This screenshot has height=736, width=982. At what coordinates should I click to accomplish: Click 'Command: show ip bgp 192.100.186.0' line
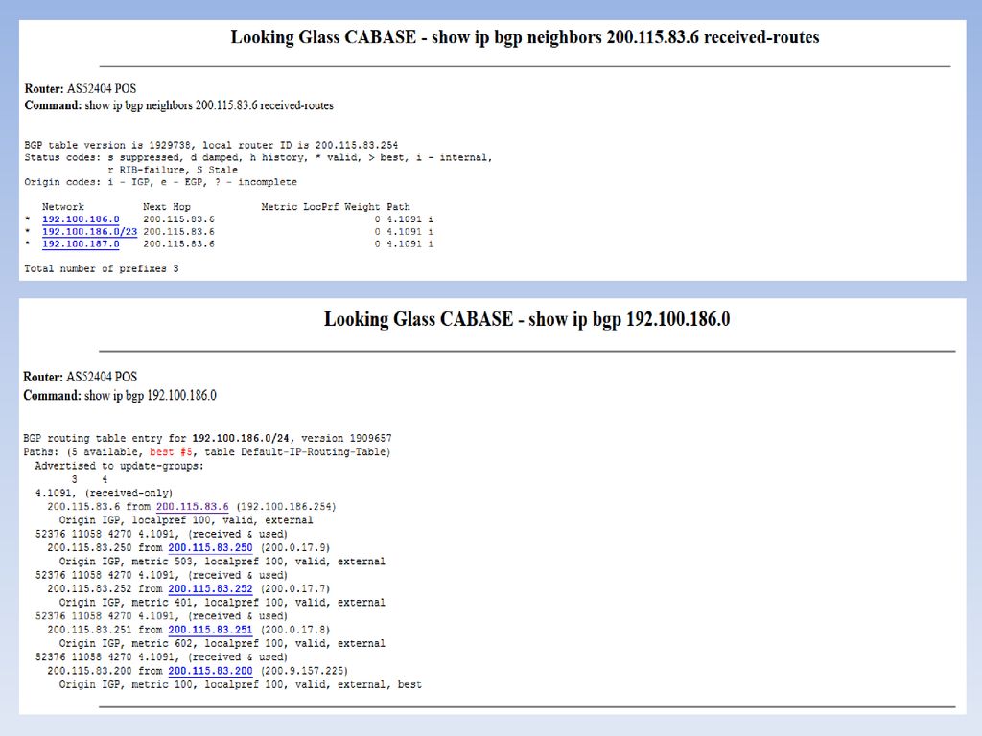120,396
